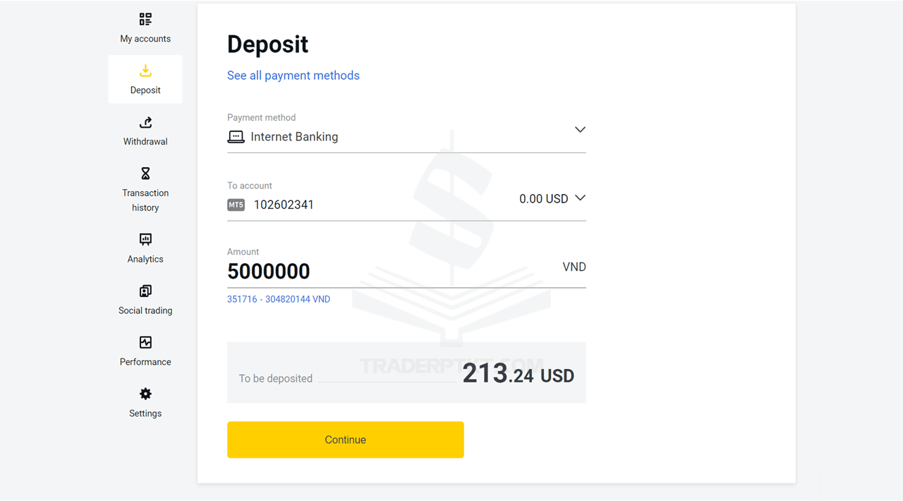Click the Deposit download arrow icon
903x501 pixels.
[x=145, y=71]
